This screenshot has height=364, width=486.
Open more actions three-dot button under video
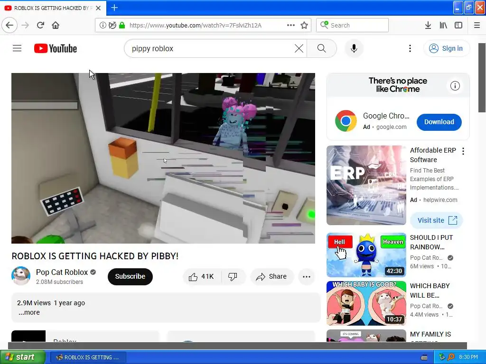307,276
